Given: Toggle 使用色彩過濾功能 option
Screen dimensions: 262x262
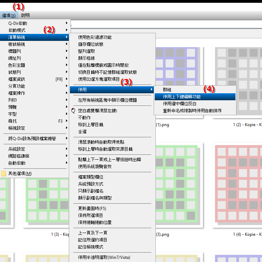Looking at the screenshot, I should pos(112,37).
